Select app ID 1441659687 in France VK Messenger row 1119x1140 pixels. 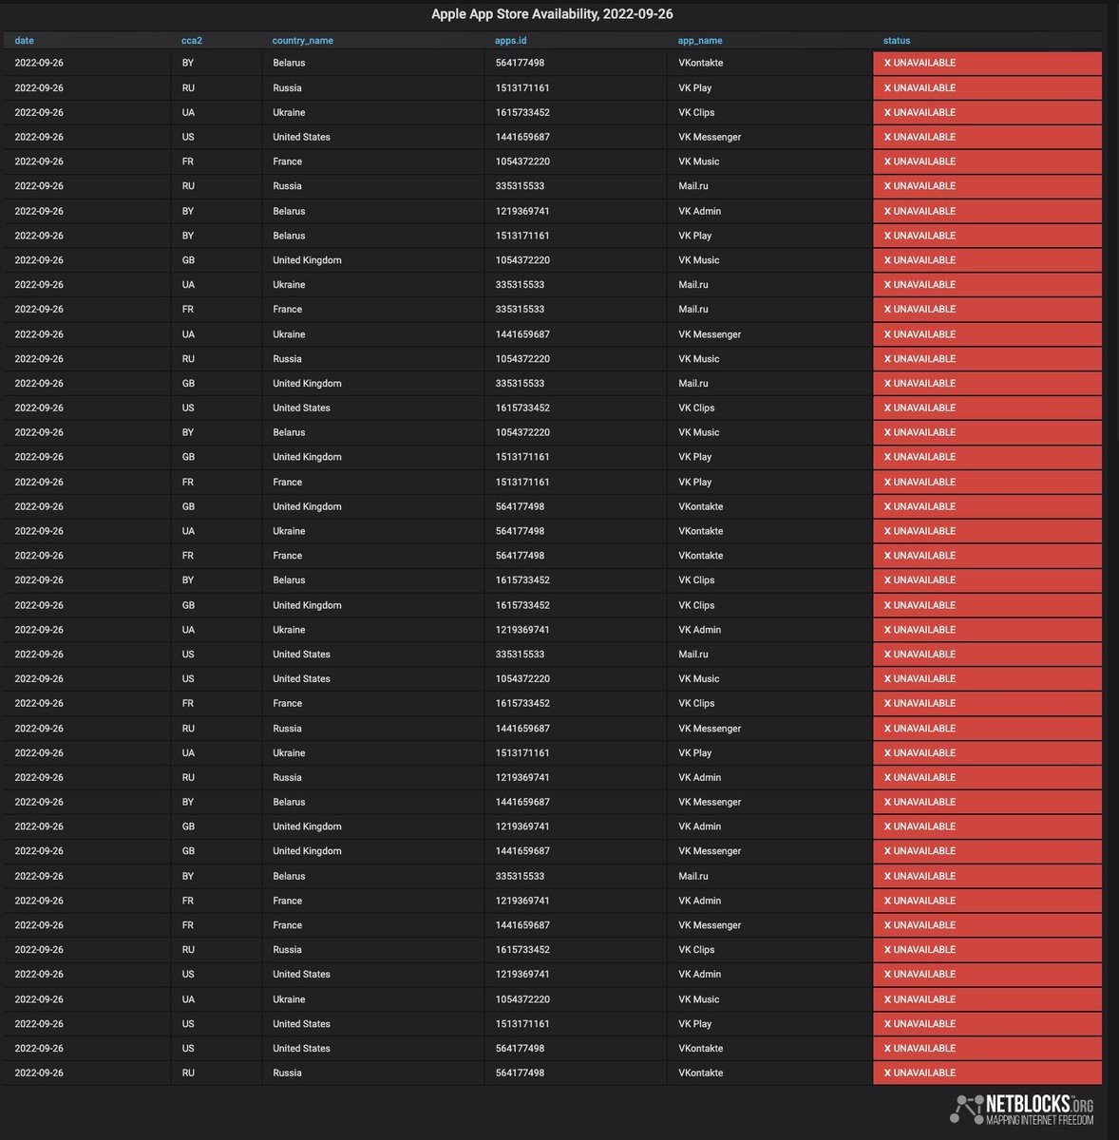coord(522,925)
